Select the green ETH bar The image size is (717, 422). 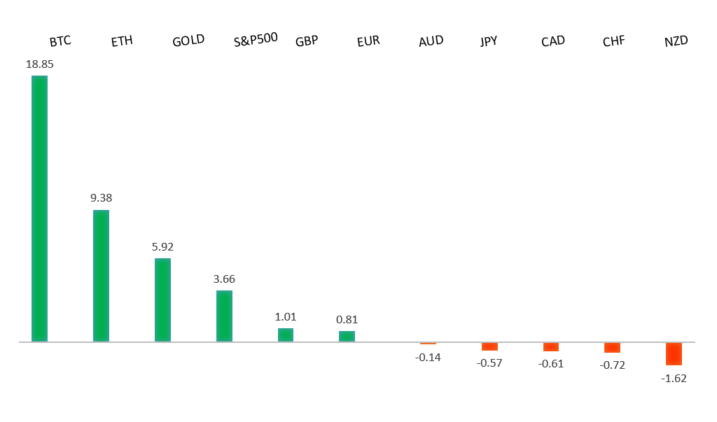[x=101, y=276]
